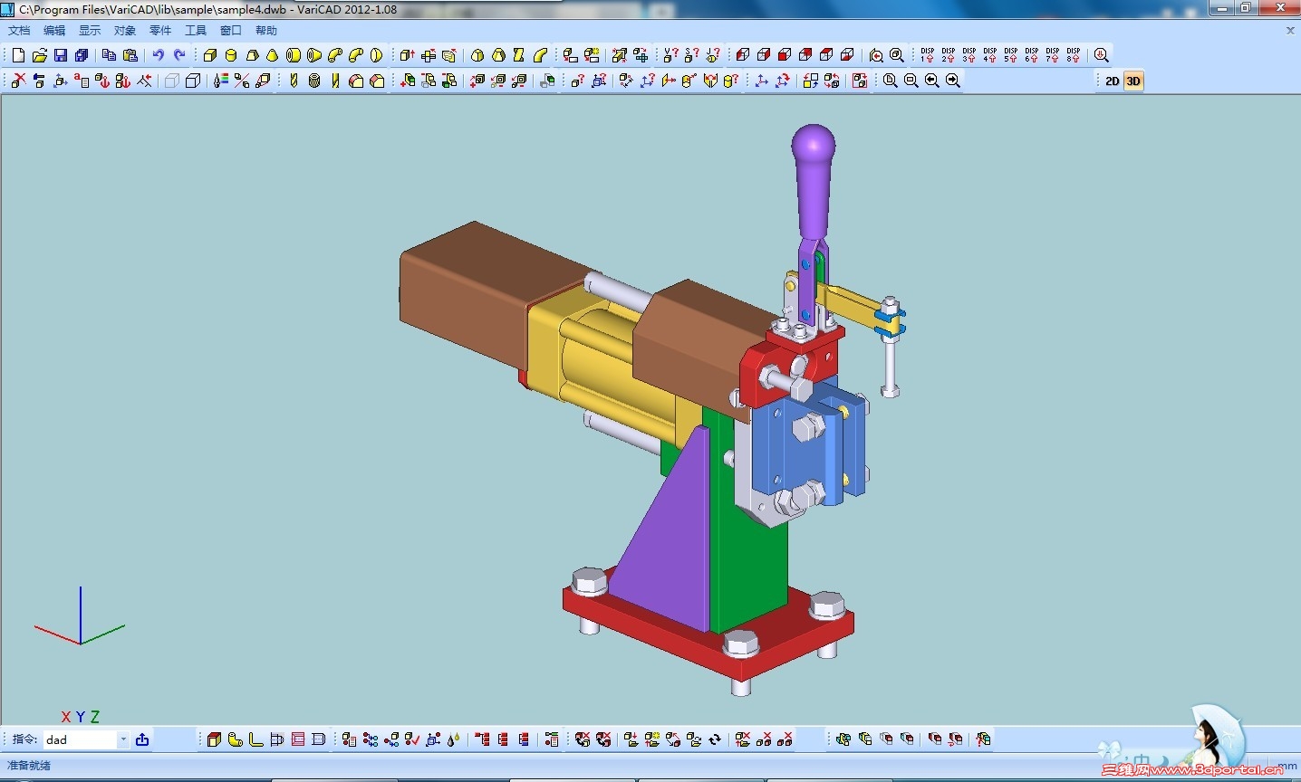
Task: Open the 编辑 (Edit) menu
Action: coord(54,31)
